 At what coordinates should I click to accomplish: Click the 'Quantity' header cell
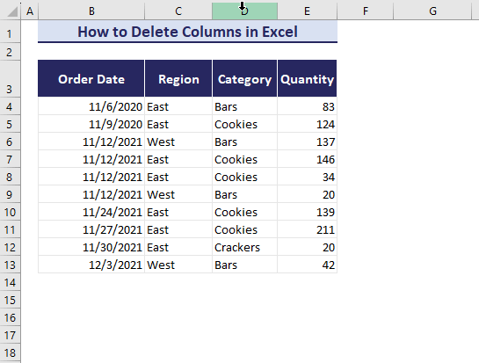pos(307,79)
